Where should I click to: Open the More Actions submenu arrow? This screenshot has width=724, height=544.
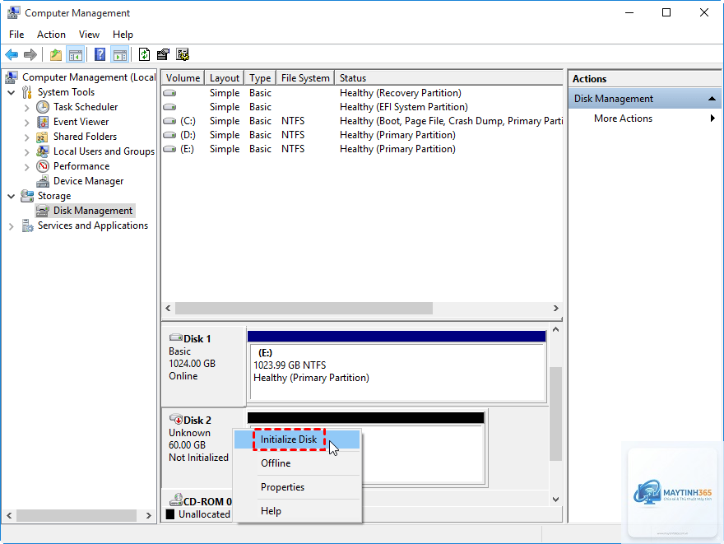point(712,119)
